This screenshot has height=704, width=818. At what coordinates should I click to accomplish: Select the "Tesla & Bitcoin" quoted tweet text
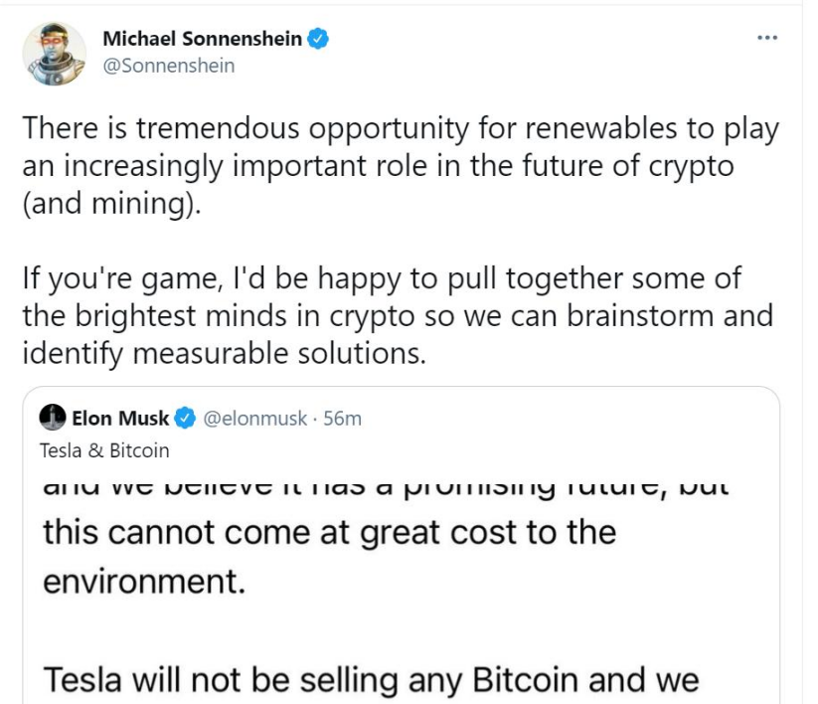point(104,450)
